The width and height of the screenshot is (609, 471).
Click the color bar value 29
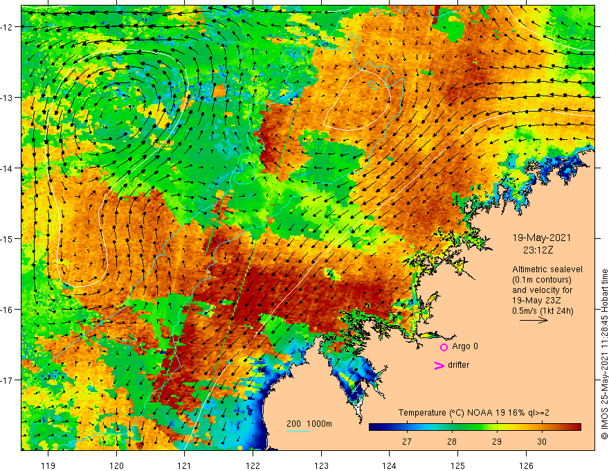point(497,441)
